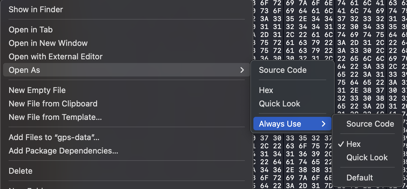
Task: Choose Open in Tab
Action: point(31,30)
